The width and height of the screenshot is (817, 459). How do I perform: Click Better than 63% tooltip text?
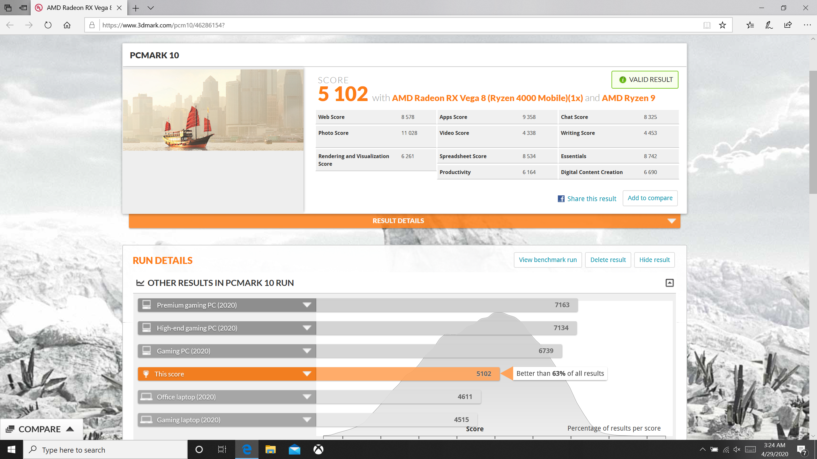click(560, 374)
